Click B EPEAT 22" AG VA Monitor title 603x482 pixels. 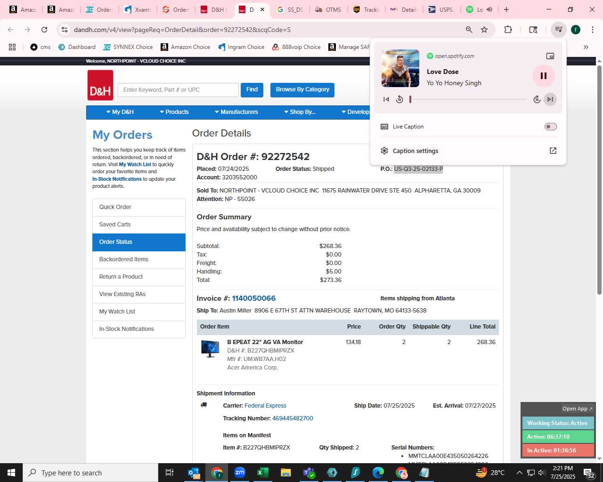(265, 342)
